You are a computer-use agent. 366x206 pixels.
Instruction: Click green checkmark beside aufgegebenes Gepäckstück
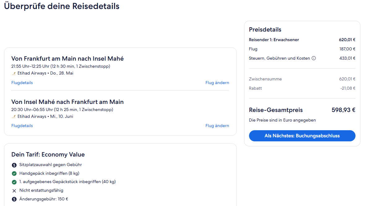[x=14, y=182]
